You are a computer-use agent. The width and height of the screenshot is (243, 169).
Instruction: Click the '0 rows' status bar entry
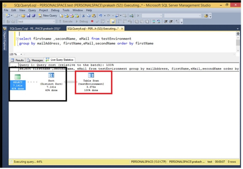click(x=232, y=162)
